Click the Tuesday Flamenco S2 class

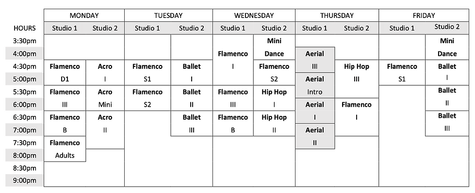147,98
